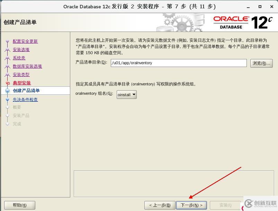
Task: Maximize the installer window
Action: pyautogui.click(x=260, y=7)
